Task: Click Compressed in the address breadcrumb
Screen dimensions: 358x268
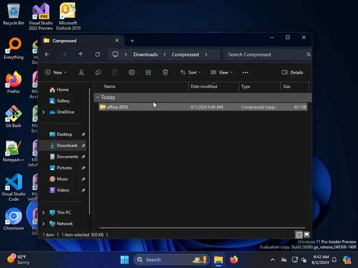Action: 185,54
